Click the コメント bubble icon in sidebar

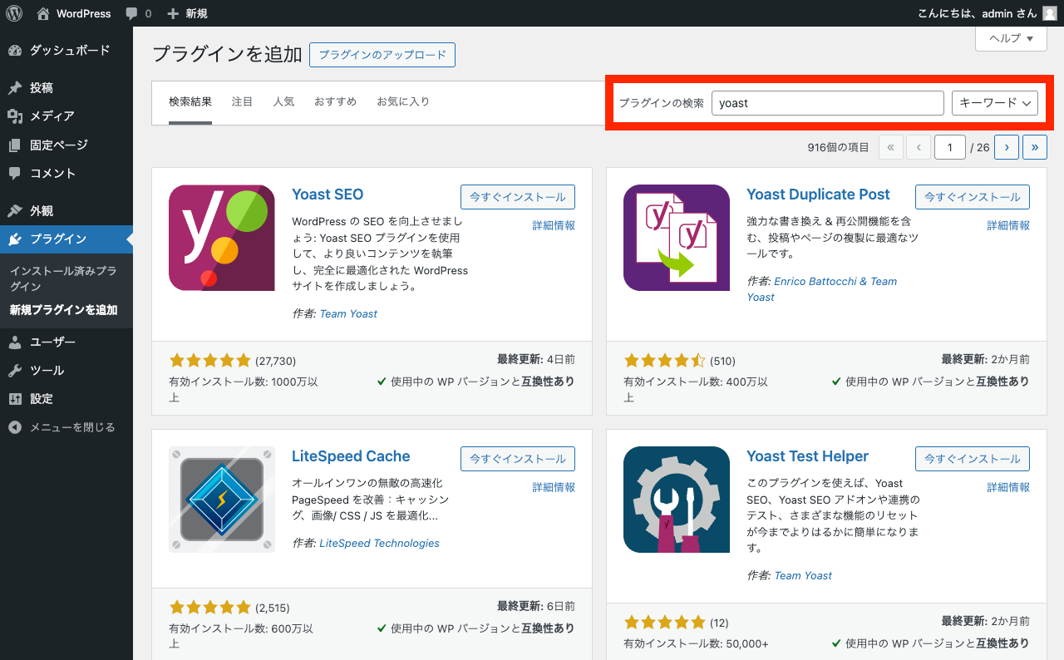click(x=15, y=173)
